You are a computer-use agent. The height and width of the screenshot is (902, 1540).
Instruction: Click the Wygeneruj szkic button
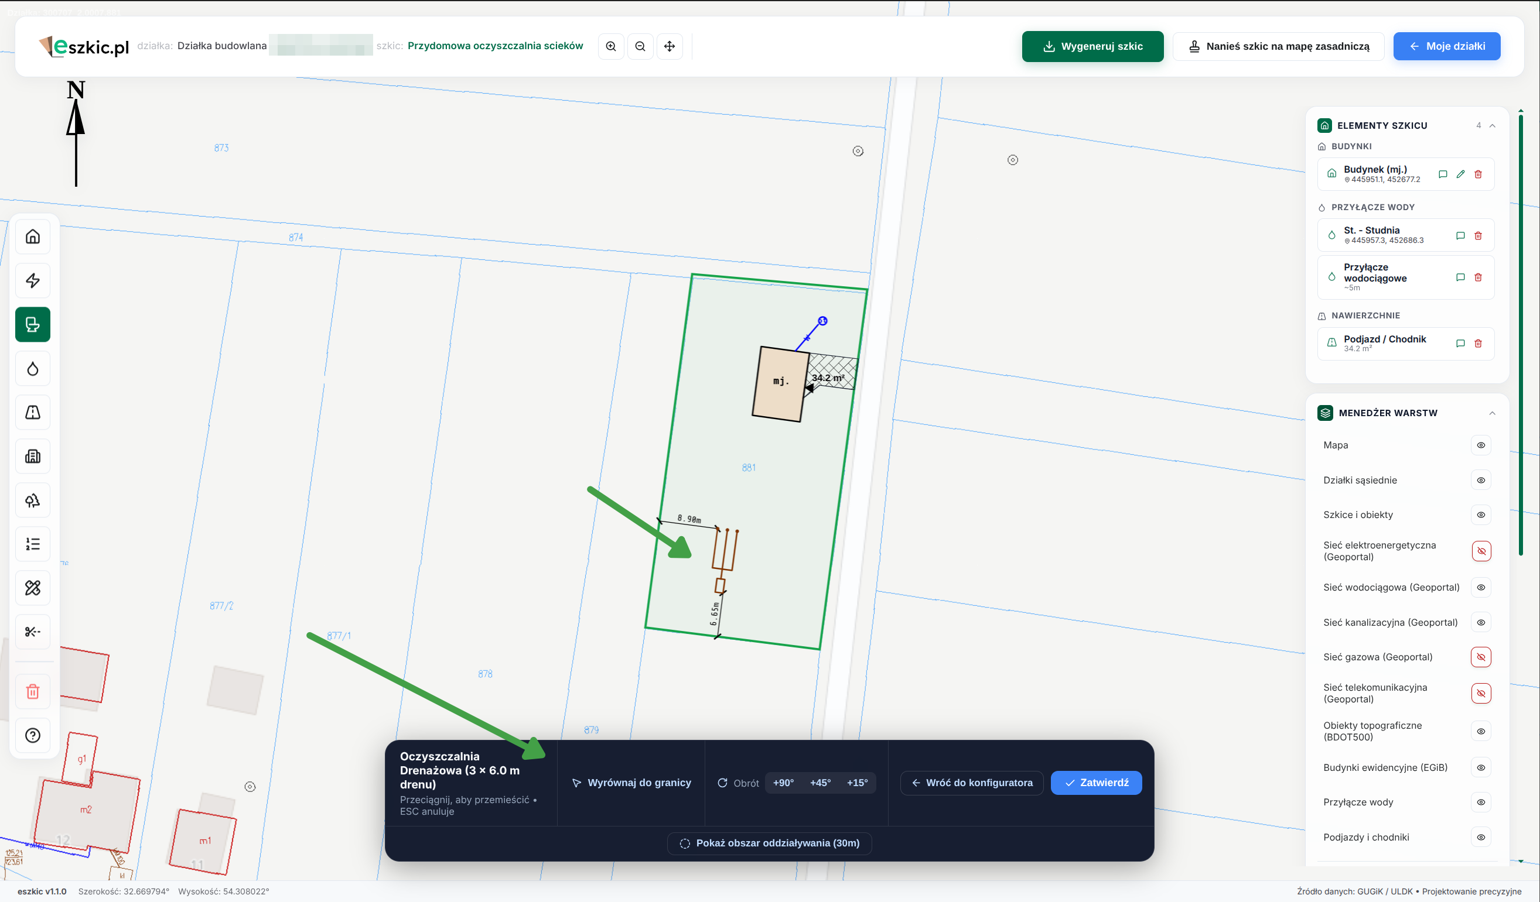point(1092,46)
